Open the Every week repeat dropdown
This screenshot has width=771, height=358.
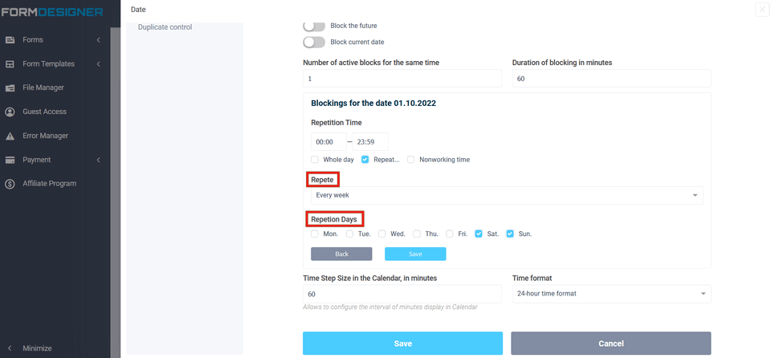pyautogui.click(x=507, y=195)
